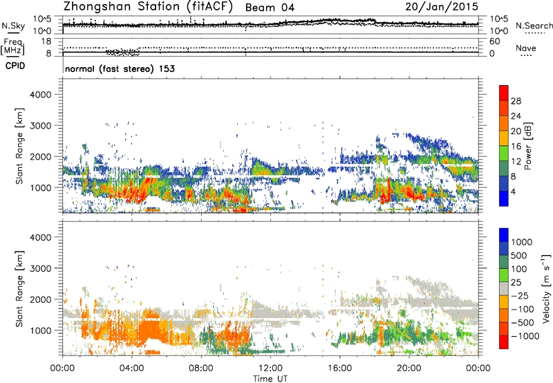Click the "500" velocity colorbar label
Viewport: 553px width, 383px height.
(x=519, y=255)
